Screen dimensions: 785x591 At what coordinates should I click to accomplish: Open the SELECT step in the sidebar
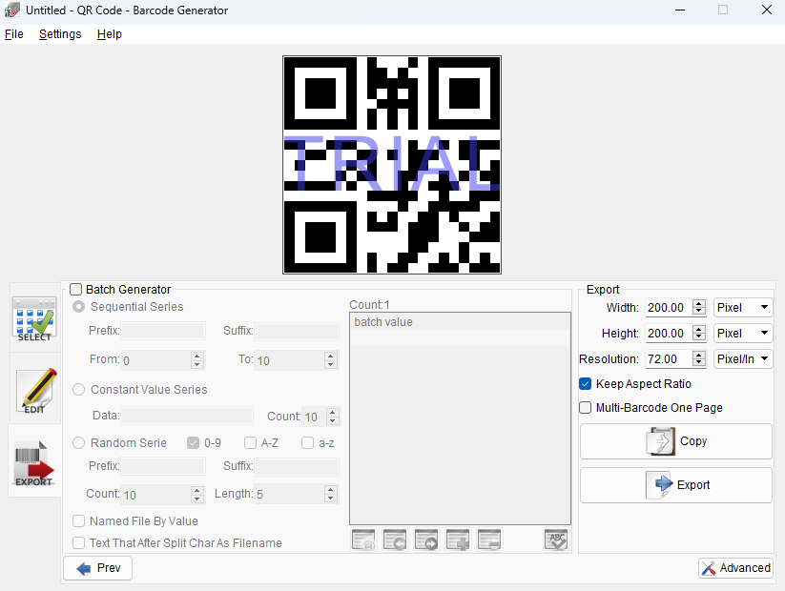(35, 318)
